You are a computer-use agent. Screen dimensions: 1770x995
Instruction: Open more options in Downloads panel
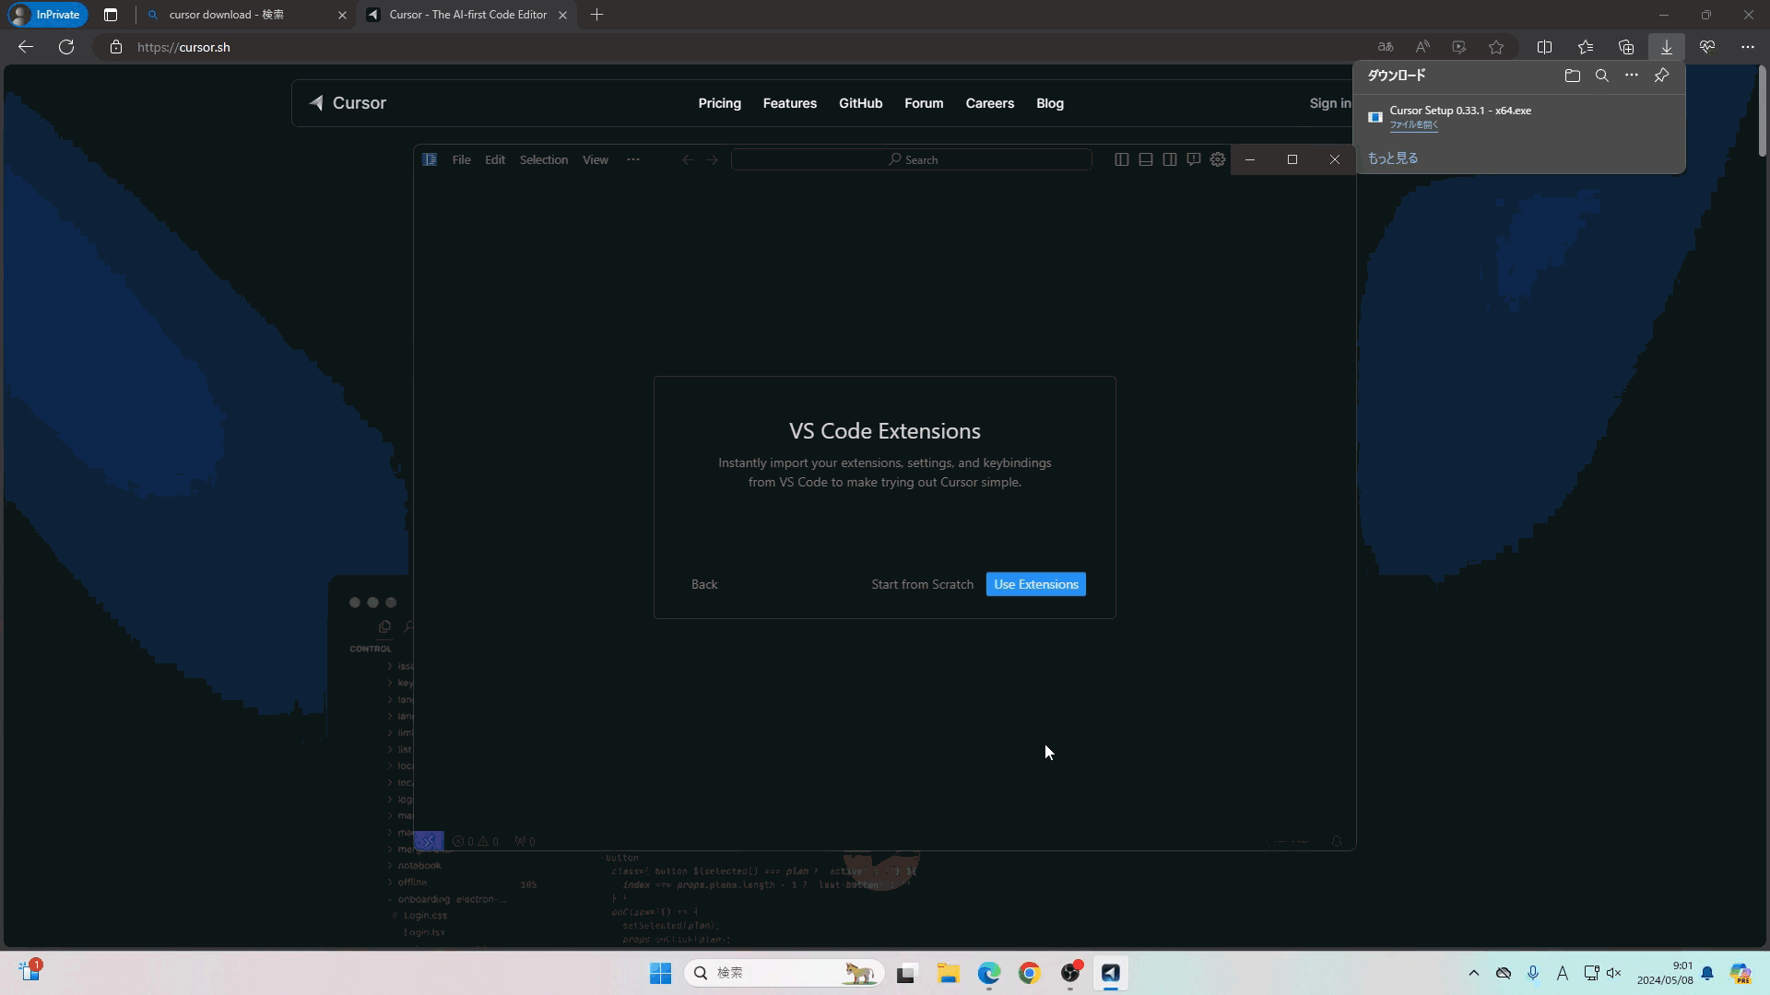[1631, 76]
